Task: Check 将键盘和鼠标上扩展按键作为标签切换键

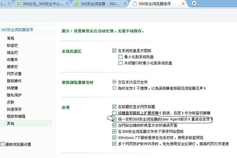Action: tap(114, 113)
